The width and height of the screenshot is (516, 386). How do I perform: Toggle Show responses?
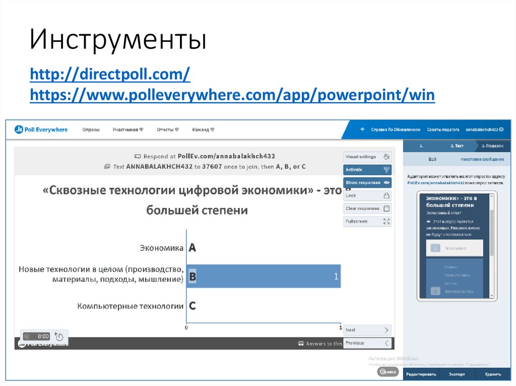click(367, 183)
